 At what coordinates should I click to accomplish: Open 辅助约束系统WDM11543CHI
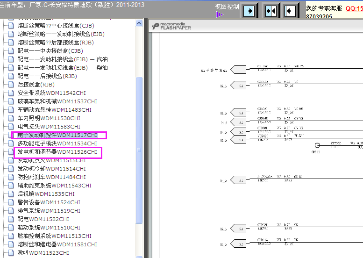pos(54,186)
